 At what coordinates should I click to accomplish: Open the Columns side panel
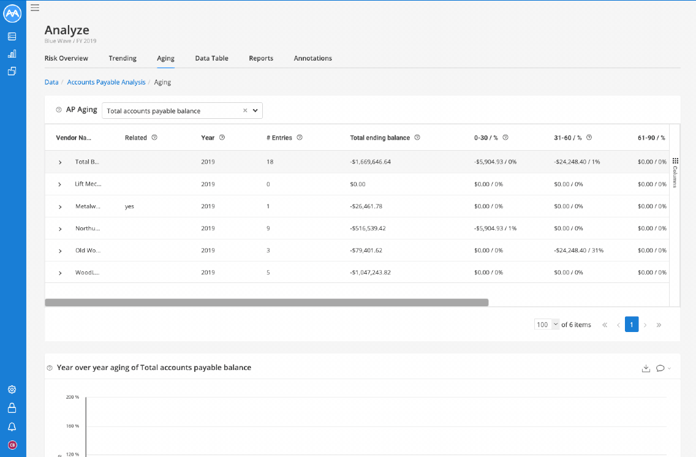click(x=675, y=172)
